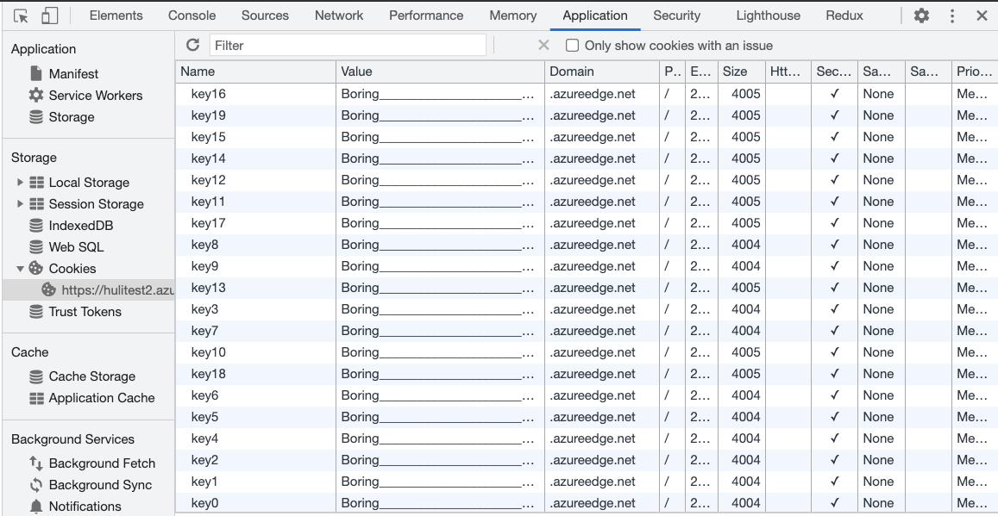This screenshot has height=516, width=998.
Task: Select the key0 cookie row
Action: coord(587,503)
